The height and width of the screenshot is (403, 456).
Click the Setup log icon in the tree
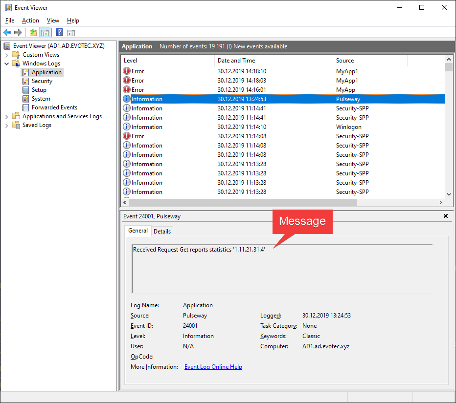[26, 90]
